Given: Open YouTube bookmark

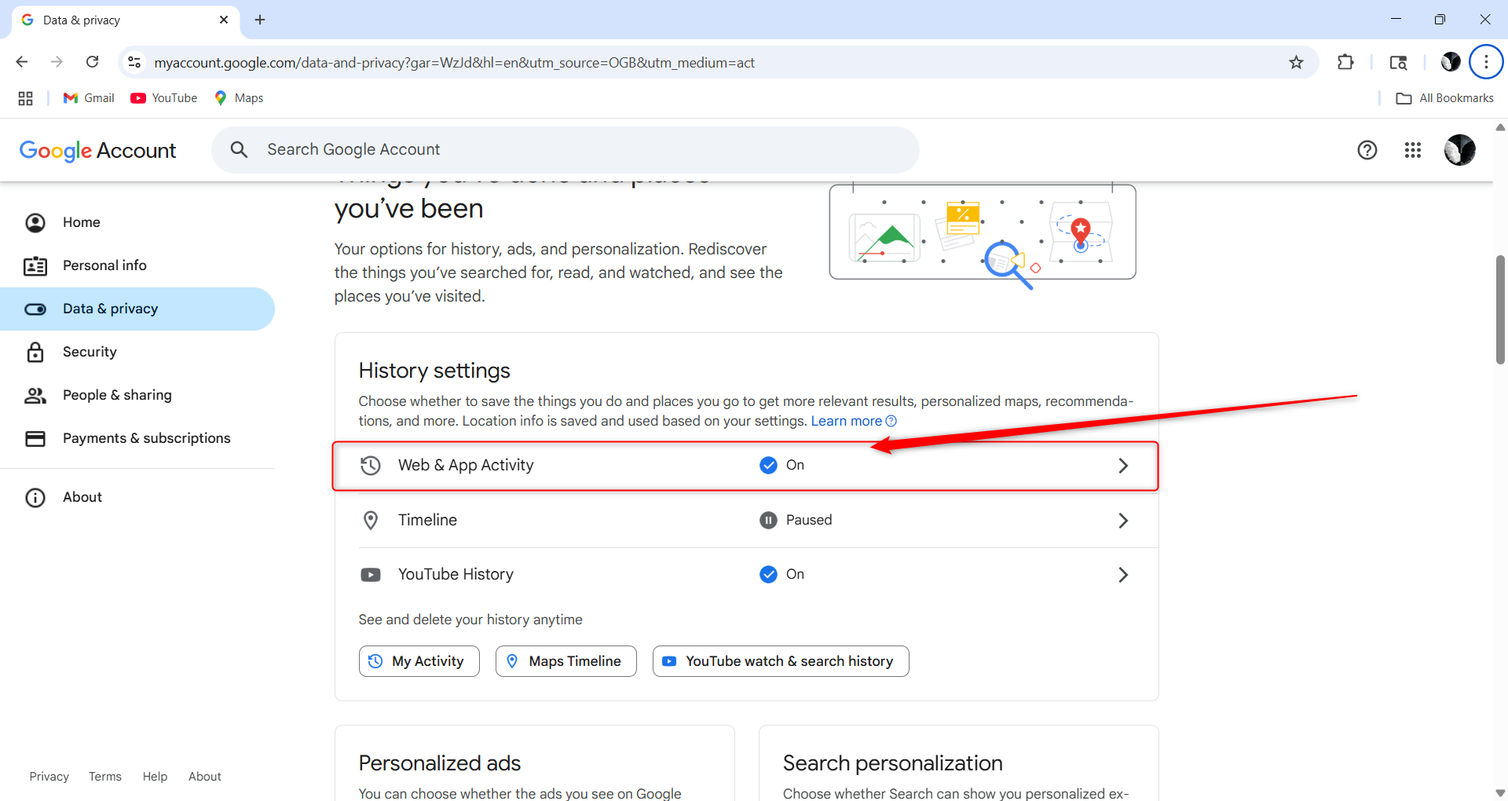Looking at the screenshot, I should coord(164,98).
